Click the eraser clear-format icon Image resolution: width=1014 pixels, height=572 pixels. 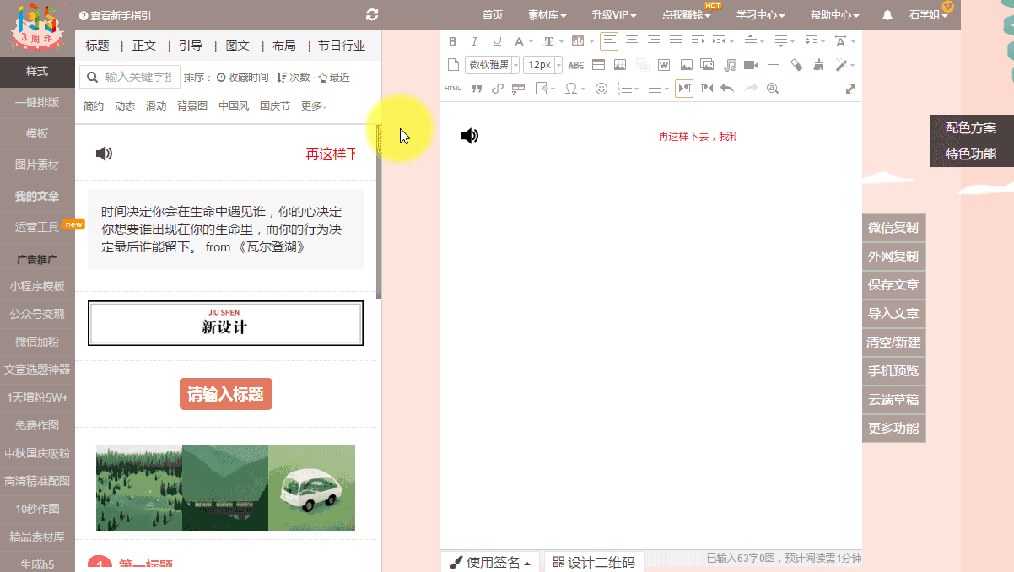796,65
